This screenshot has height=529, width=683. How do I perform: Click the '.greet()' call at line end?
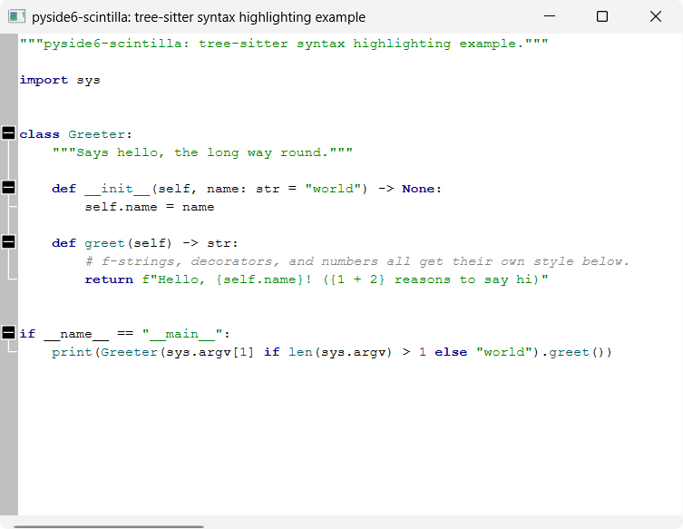coord(577,352)
